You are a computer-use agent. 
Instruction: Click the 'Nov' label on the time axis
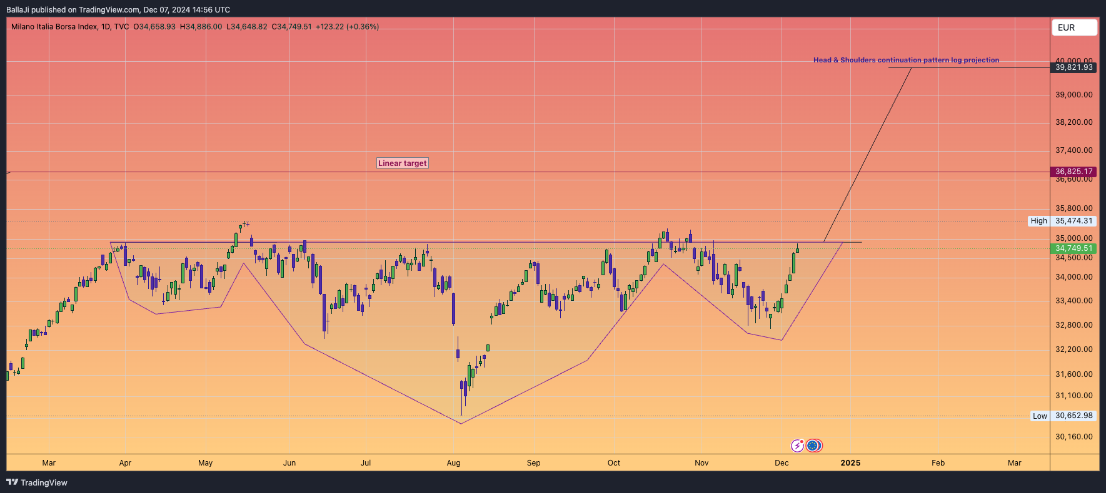[701, 463]
